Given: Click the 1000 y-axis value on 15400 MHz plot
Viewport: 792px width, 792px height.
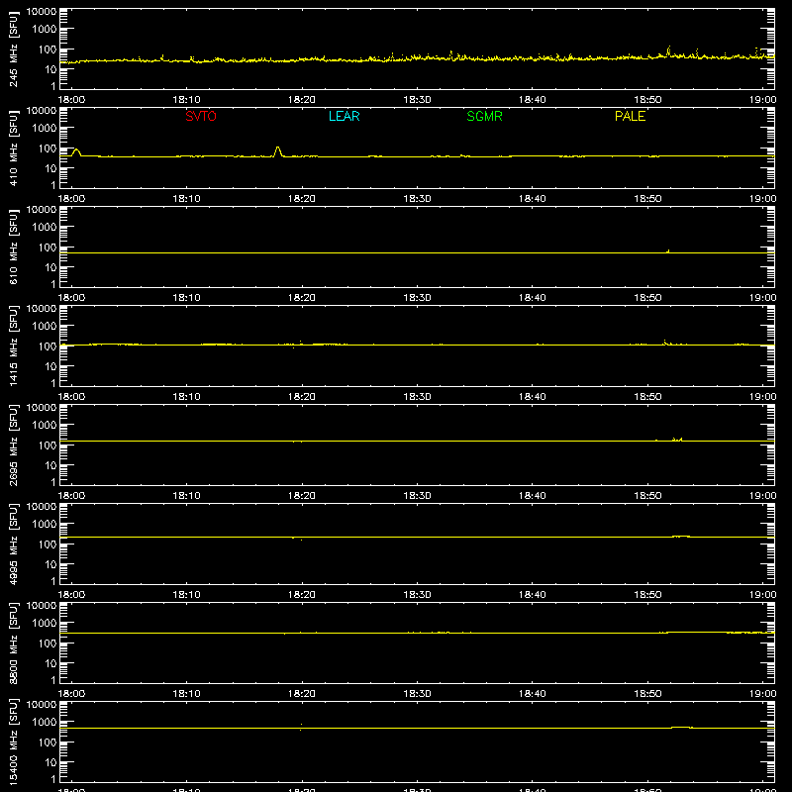Looking at the screenshot, I should click(45, 722).
